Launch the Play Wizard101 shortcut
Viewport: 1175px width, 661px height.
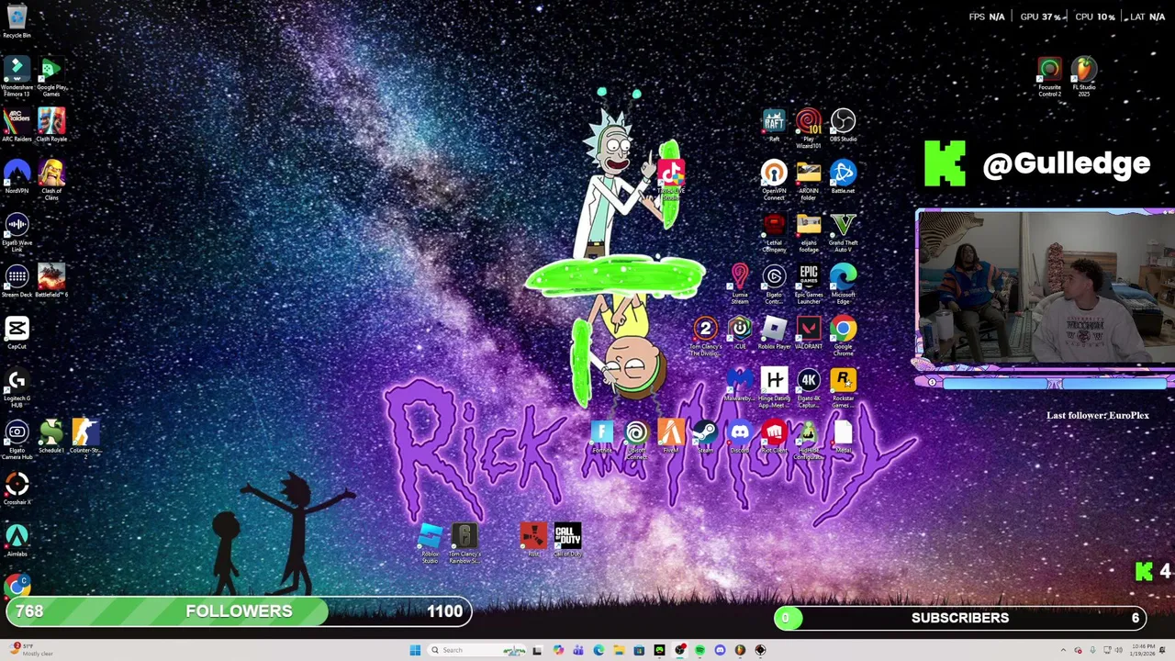[809, 129]
